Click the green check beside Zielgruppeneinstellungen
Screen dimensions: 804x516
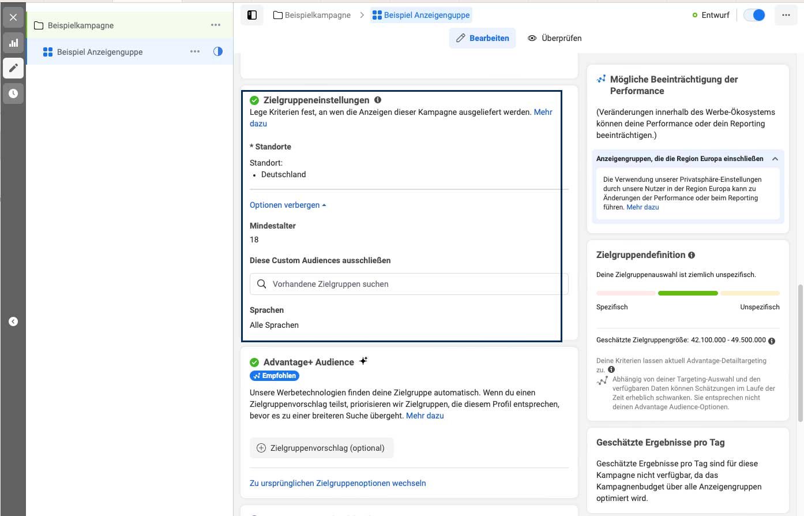tap(254, 99)
